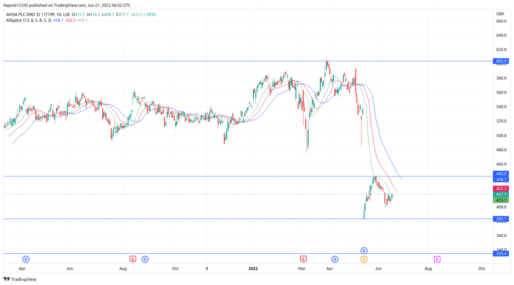514x285 pixels.
Task: Click the red E earnings icon above Mar
Action: coord(303,259)
